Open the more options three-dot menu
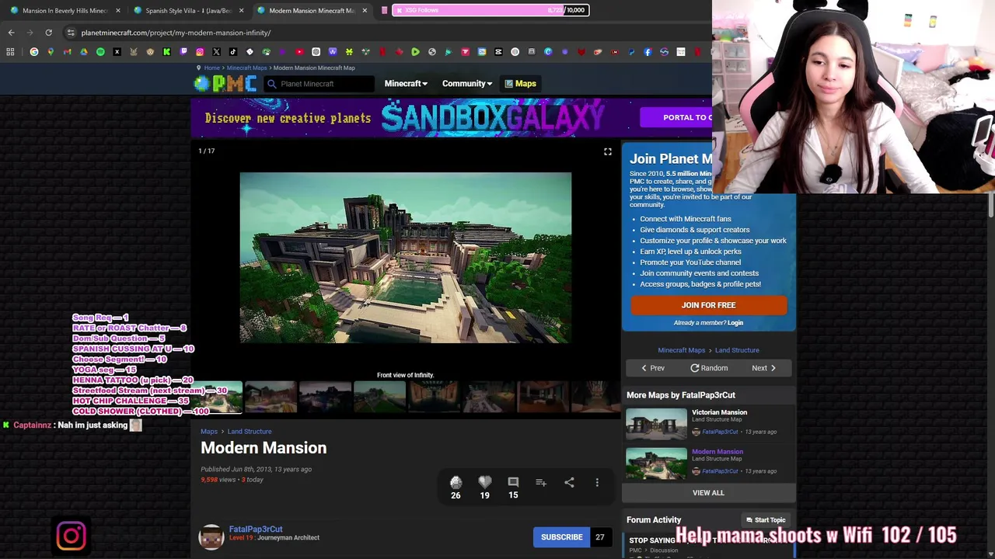Image resolution: width=995 pixels, height=559 pixels. pyautogui.click(x=597, y=483)
